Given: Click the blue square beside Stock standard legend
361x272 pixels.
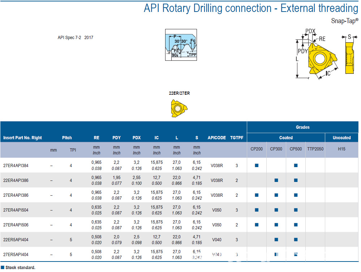Looking at the screenshot, I should [x=3, y=267].
